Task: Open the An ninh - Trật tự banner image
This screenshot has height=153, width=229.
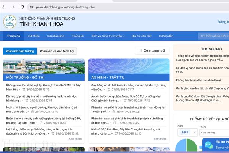Action: [129, 66]
